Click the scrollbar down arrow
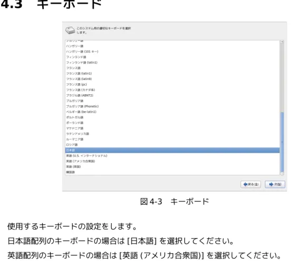 282,174
